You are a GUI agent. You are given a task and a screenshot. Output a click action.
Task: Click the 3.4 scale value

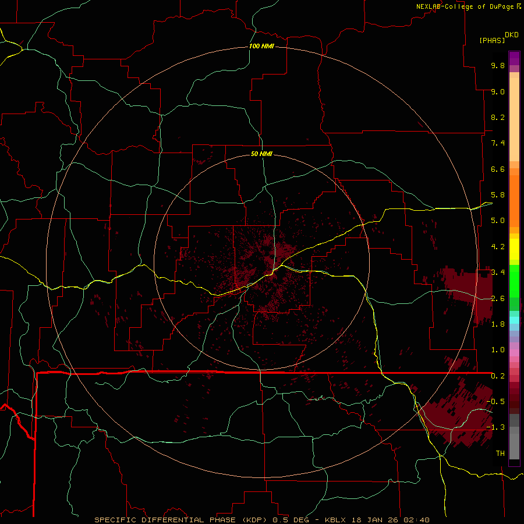pyautogui.click(x=498, y=272)
